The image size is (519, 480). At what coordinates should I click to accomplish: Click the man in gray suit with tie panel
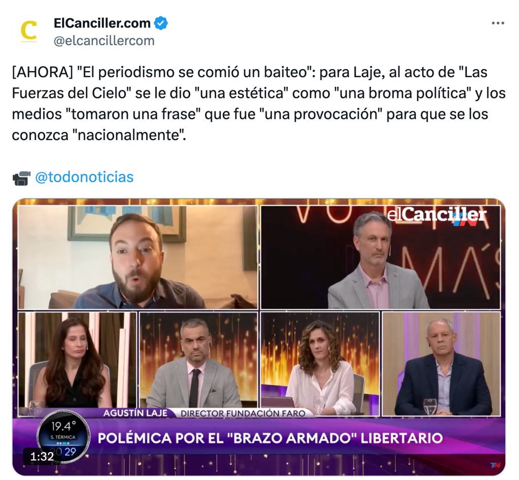[198, 363]
